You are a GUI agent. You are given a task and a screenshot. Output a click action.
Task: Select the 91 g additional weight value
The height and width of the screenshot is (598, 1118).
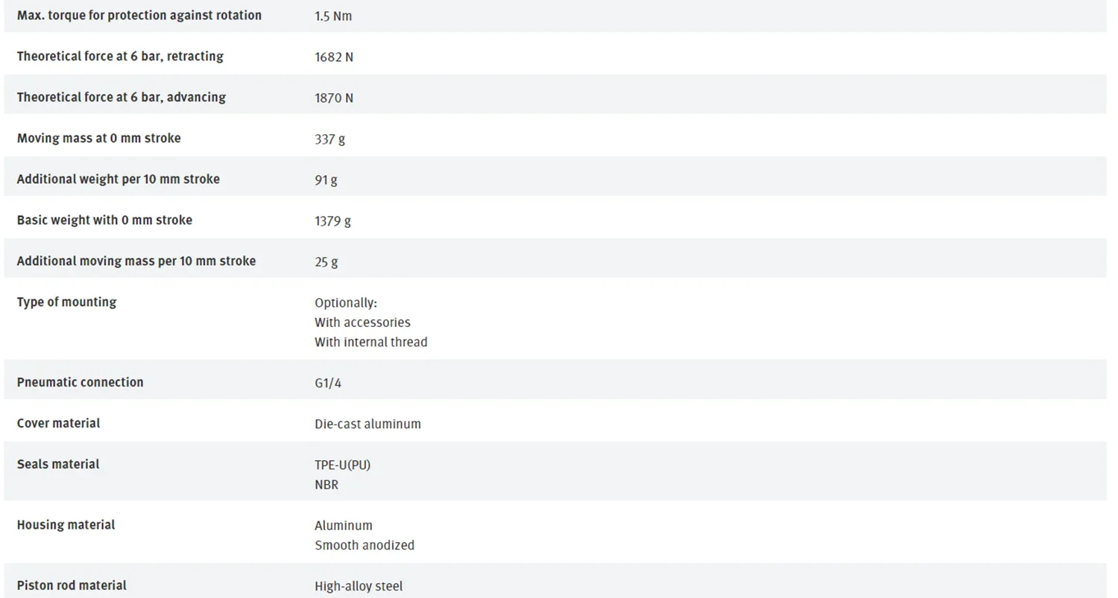326,180
